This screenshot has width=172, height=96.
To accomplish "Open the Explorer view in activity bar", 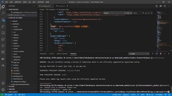I will coord(3,7).
